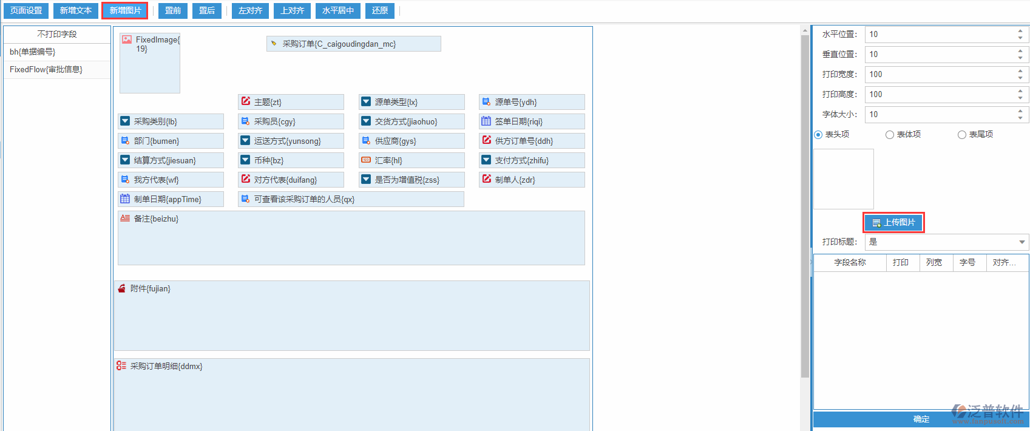Click the 确定 confirm button
1030x431 pixels.
tap(921, 419)
